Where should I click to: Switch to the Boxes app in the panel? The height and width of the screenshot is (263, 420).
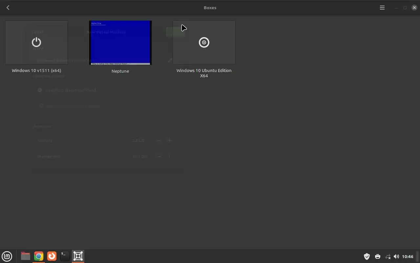(x=78, y=256)
